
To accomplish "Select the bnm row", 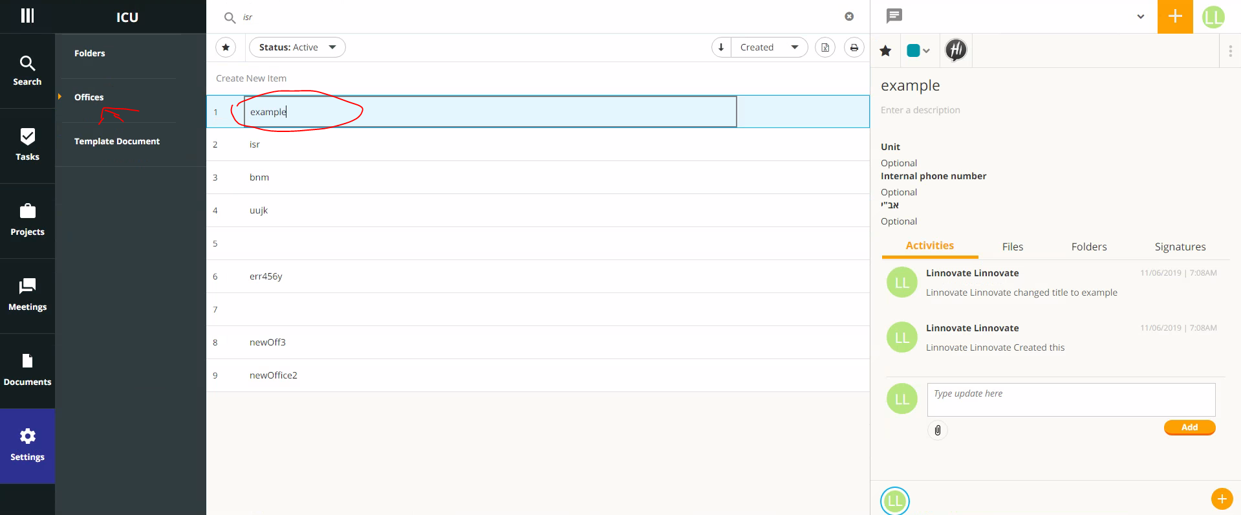I will coord(538,177).
